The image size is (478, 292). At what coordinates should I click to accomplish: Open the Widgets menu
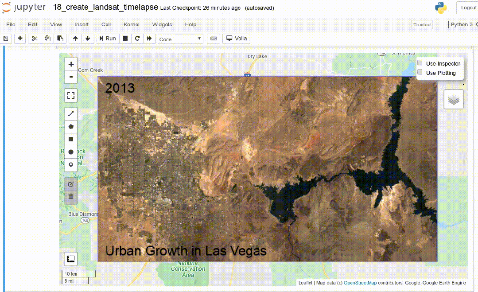click(x=162, y=24)
